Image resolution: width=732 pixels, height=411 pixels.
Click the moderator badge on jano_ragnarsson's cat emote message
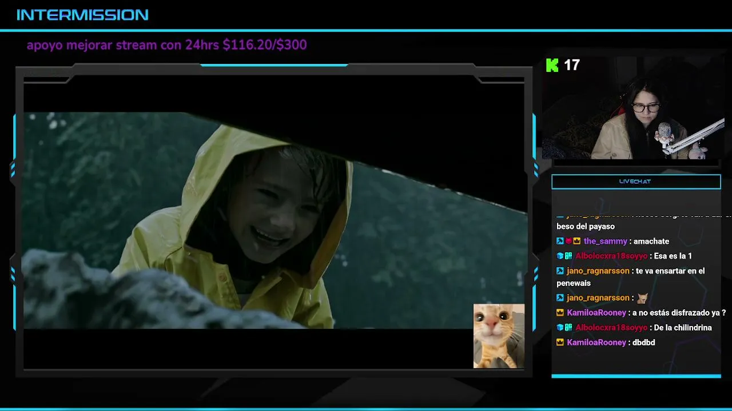tap(560, 298)
